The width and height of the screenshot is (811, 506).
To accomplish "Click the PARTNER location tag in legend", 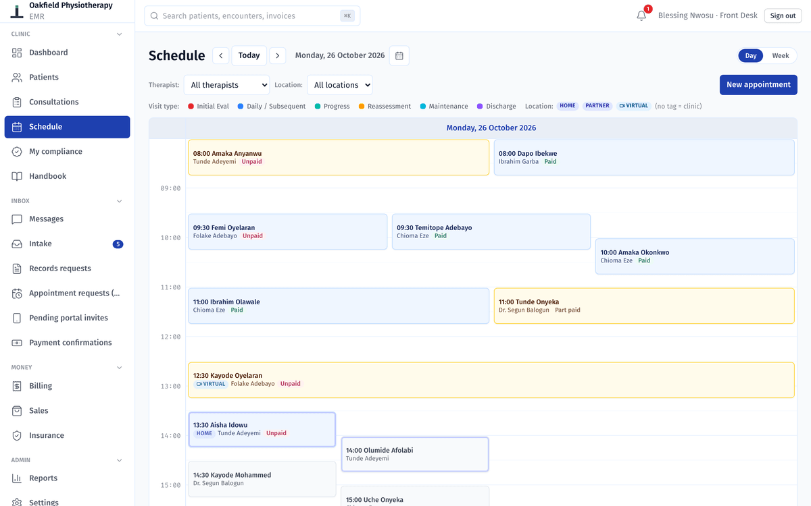I will 597,106.
